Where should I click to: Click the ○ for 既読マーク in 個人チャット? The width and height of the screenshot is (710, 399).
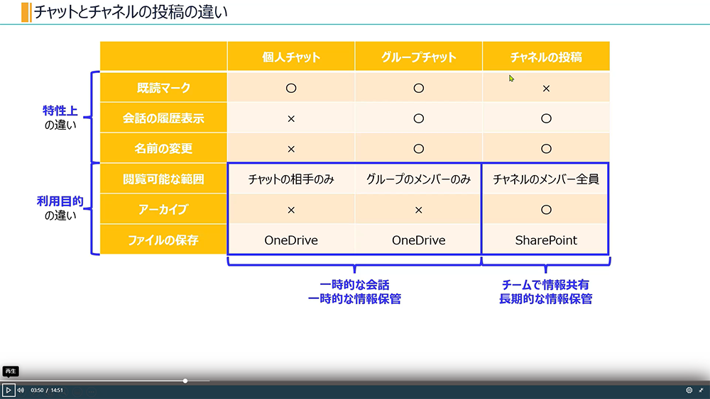tap(291, 88)
